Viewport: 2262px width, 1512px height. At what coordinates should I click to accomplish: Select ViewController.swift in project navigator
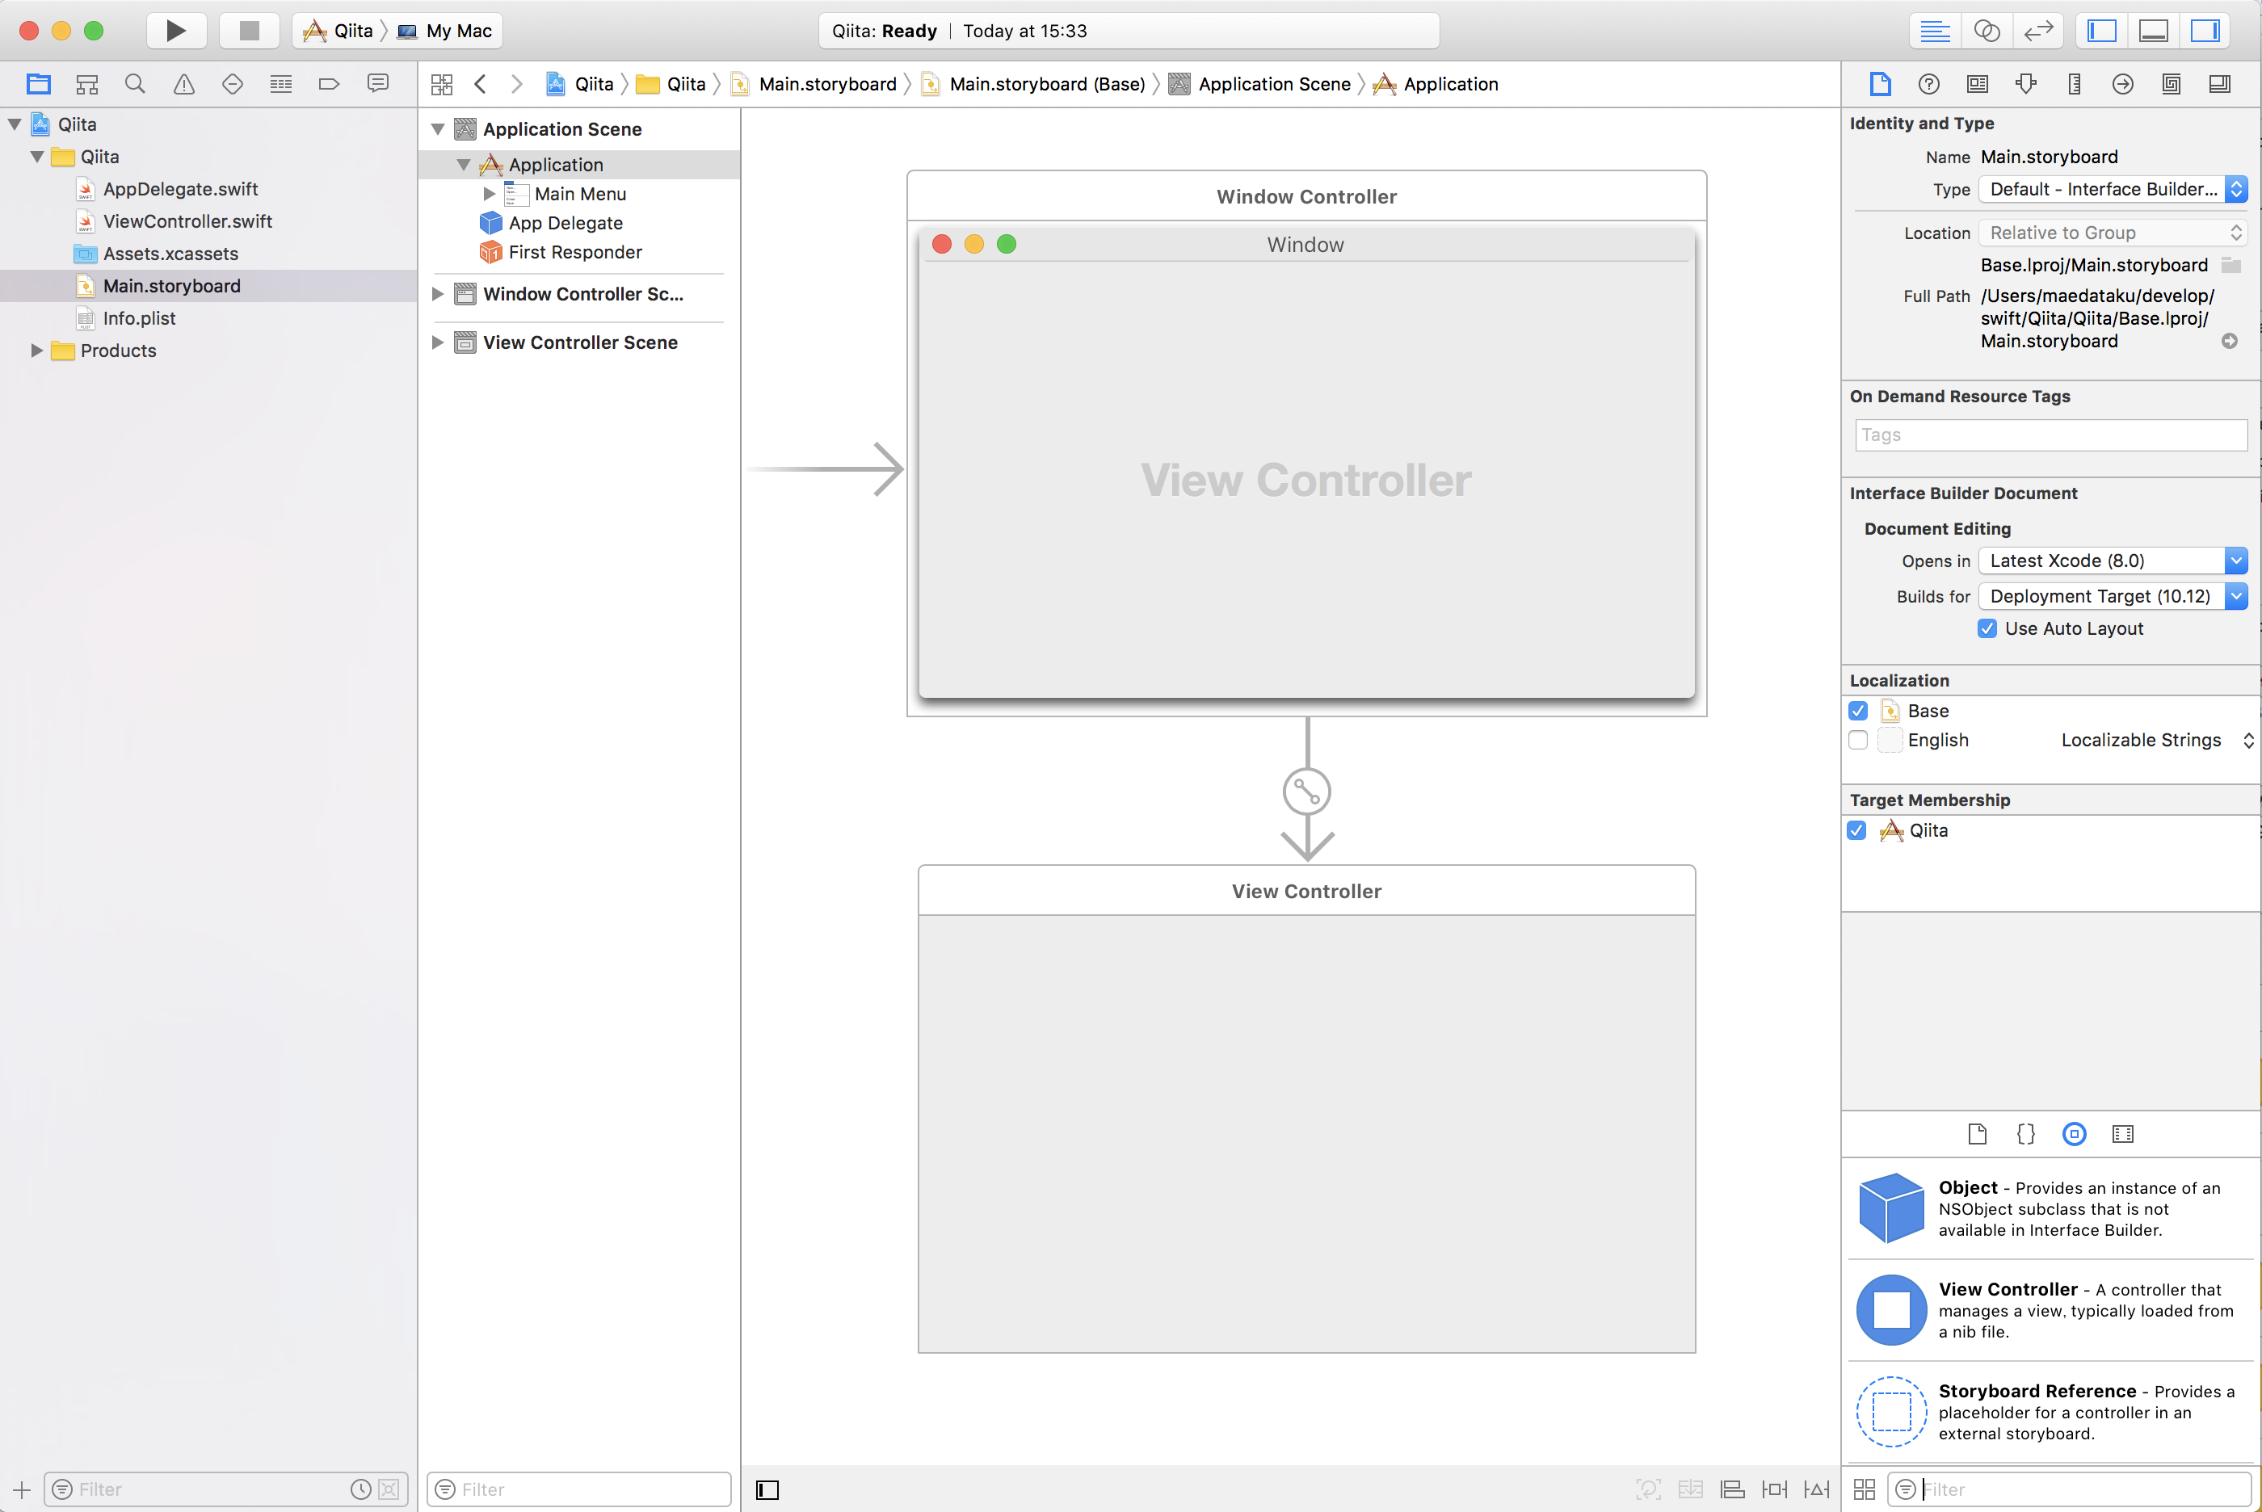click(x=187, y=220)
